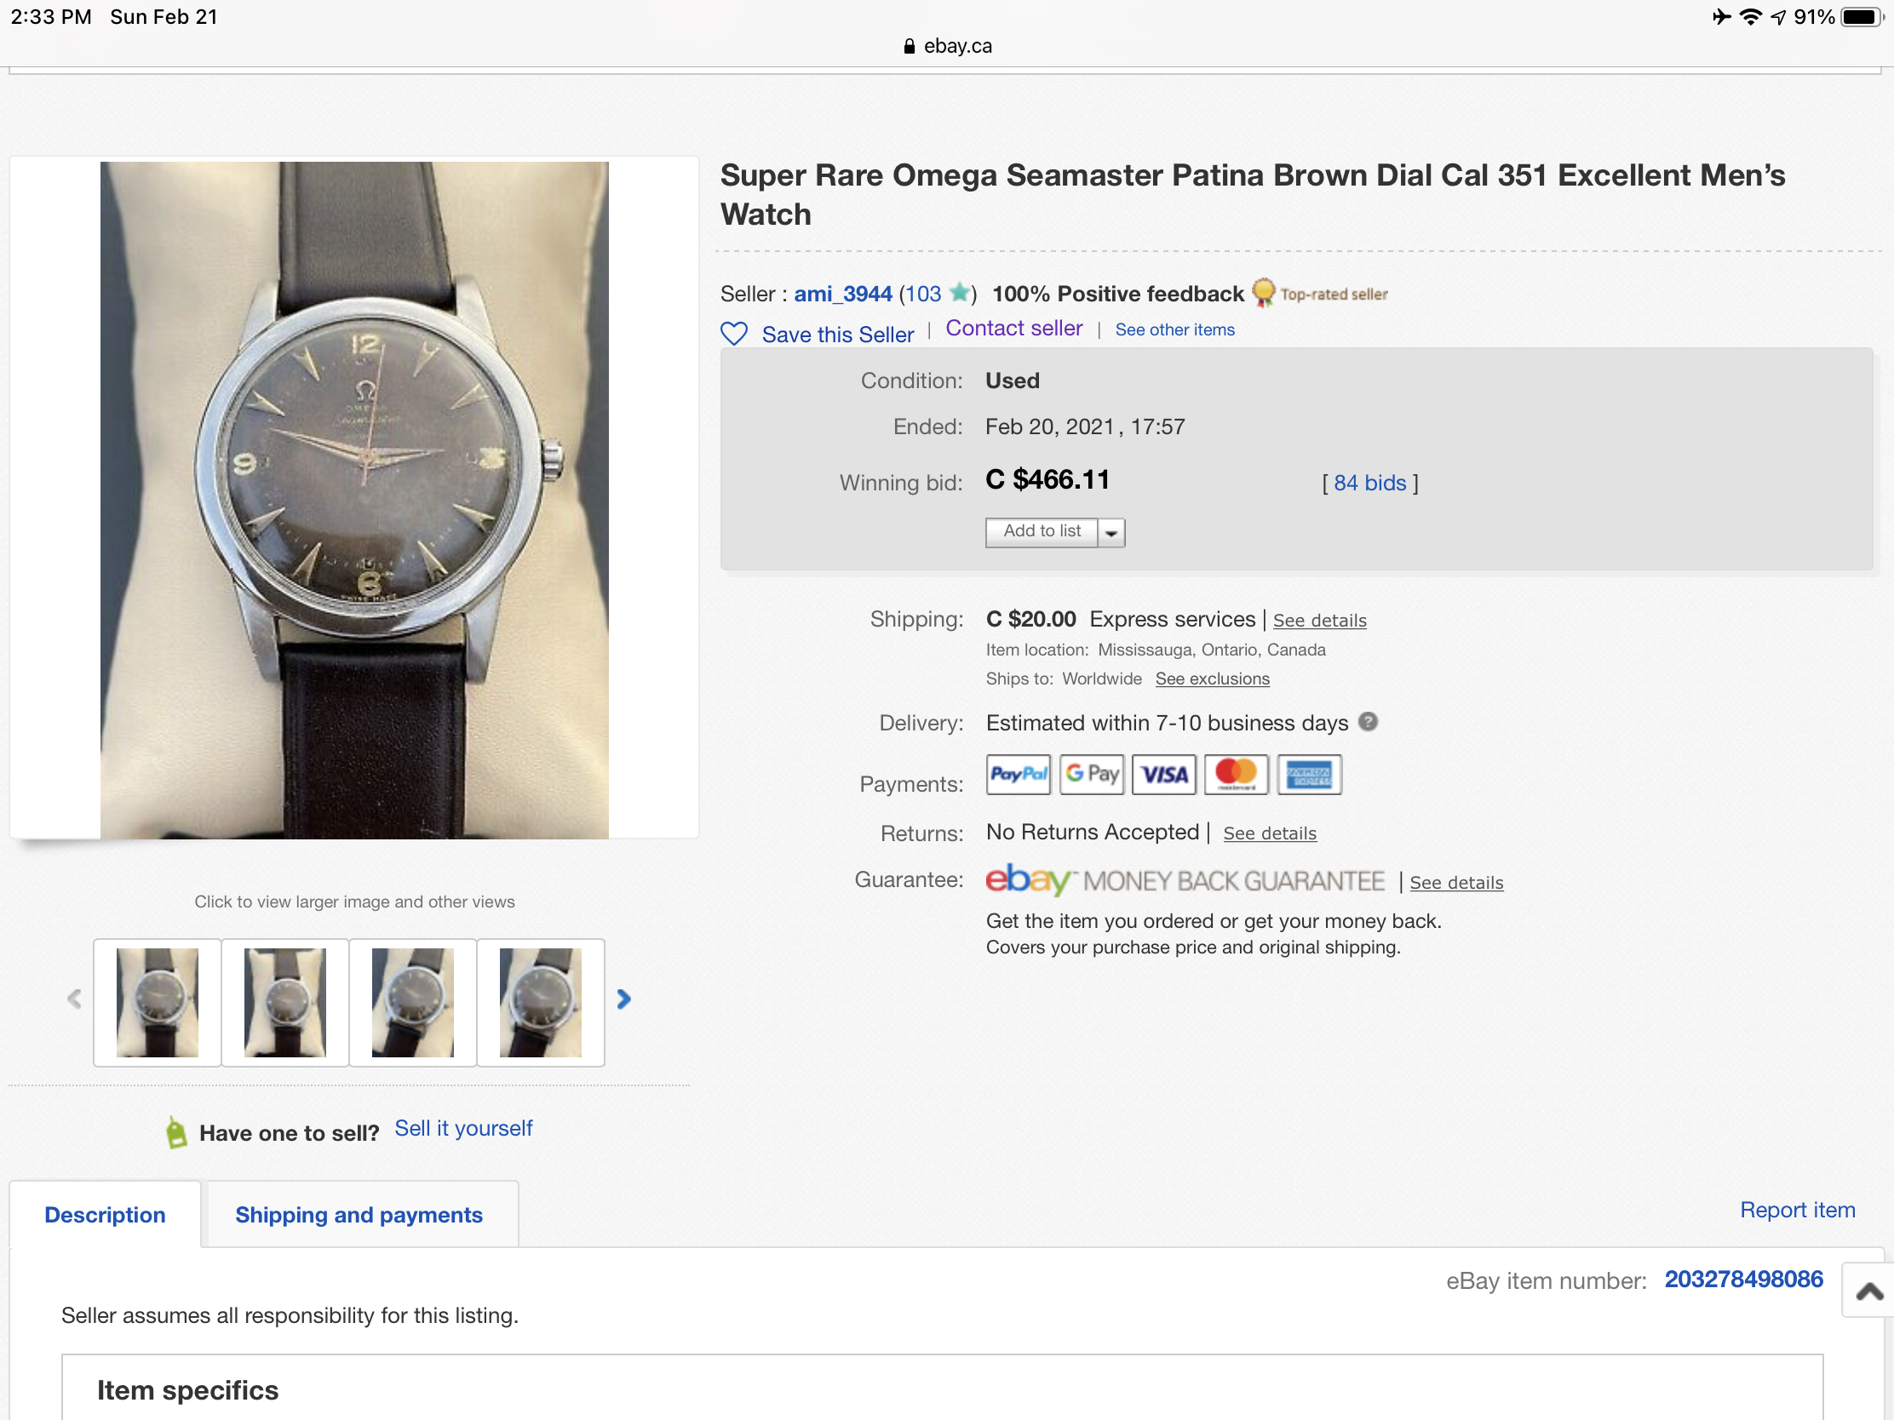Click Contact seller link
Screen dimensions: 1894x1420
pos(1013,329)
